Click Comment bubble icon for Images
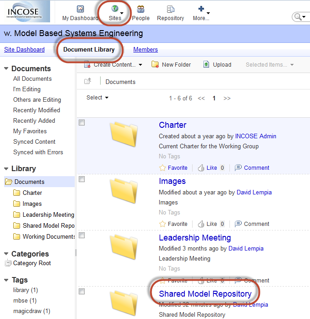The image size is (310, 319). [x=238, y=224]
